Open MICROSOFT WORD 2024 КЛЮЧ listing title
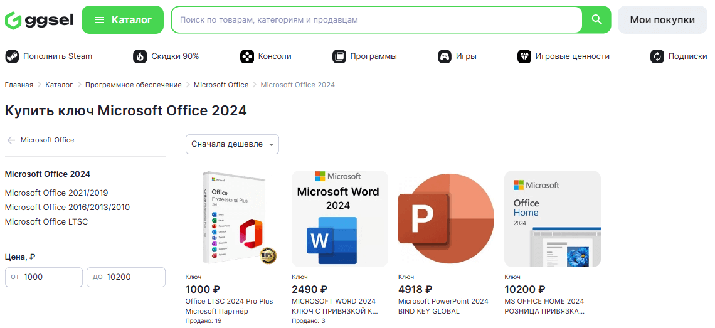This screenshot has height=328, width=715. tap(335, 306)
